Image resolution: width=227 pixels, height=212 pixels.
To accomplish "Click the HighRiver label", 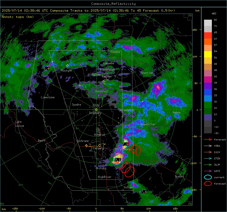I will point(105,177).
